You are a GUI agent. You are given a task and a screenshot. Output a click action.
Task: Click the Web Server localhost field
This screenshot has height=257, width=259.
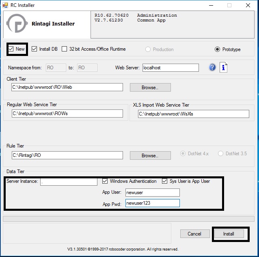[171, 68]
